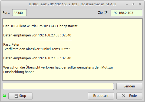
Task: Click the Broadcast button
Action: pyautogui.click(x=101, y=96)
